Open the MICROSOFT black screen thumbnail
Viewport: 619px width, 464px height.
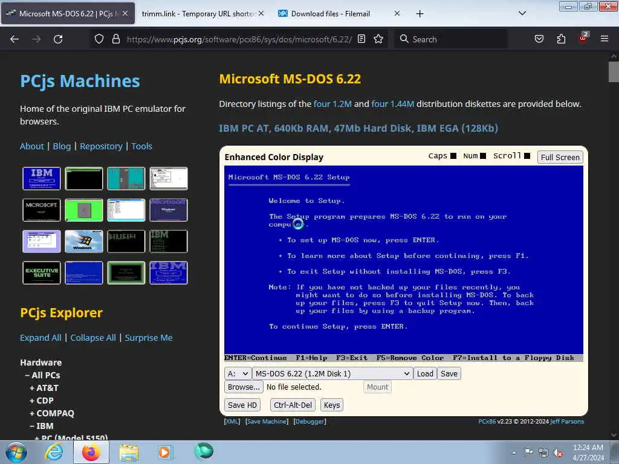[x=42, y=210]
